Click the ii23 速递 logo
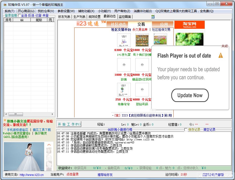 pos(91,23)
